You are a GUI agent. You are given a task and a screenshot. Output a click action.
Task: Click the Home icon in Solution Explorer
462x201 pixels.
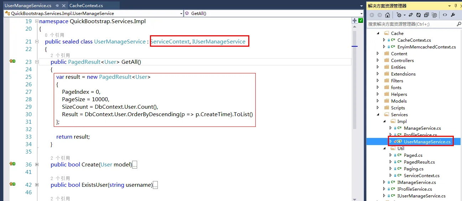pyautogui.click(x=388, y=15)
